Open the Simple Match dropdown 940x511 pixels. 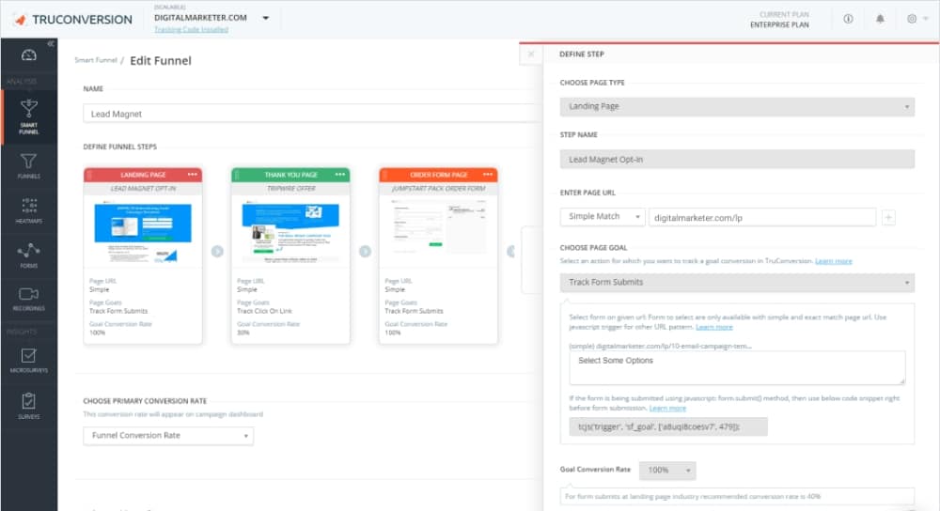coord(602,217)
